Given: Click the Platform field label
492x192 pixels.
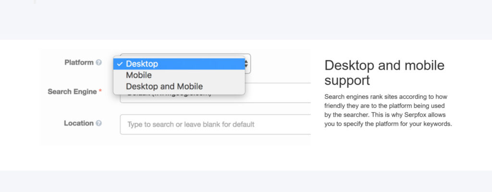Looking at the screenshot, I should coord(79,63).
